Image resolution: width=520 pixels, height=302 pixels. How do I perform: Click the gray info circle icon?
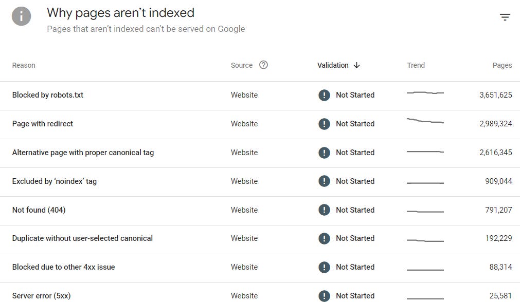(21, 16)
